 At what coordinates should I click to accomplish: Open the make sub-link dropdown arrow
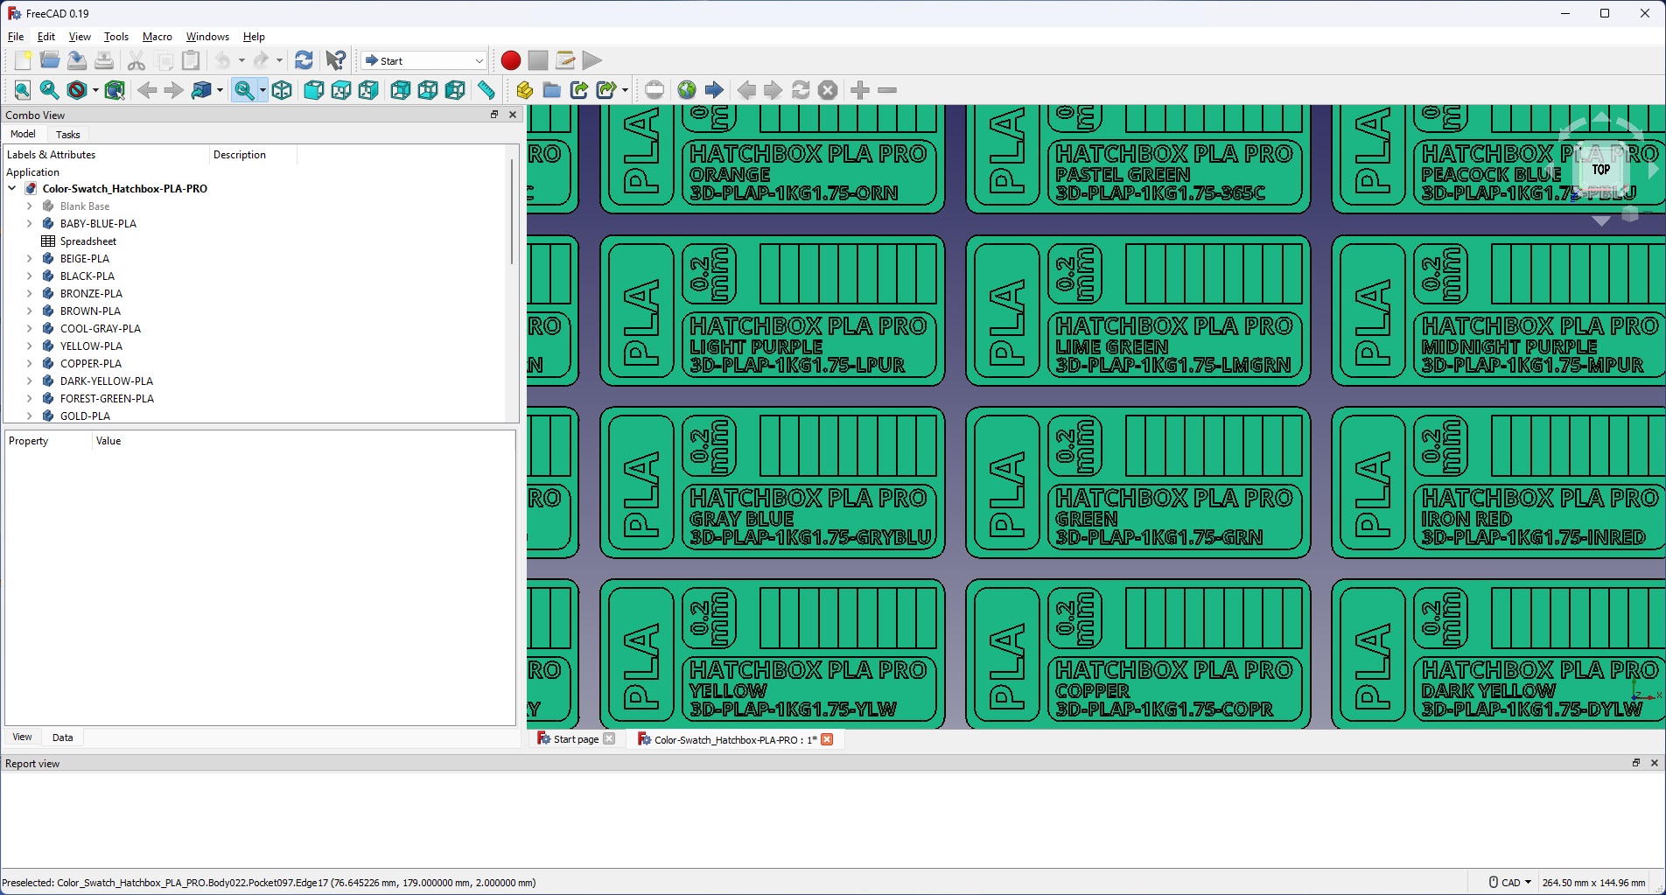tap(625, 90)
